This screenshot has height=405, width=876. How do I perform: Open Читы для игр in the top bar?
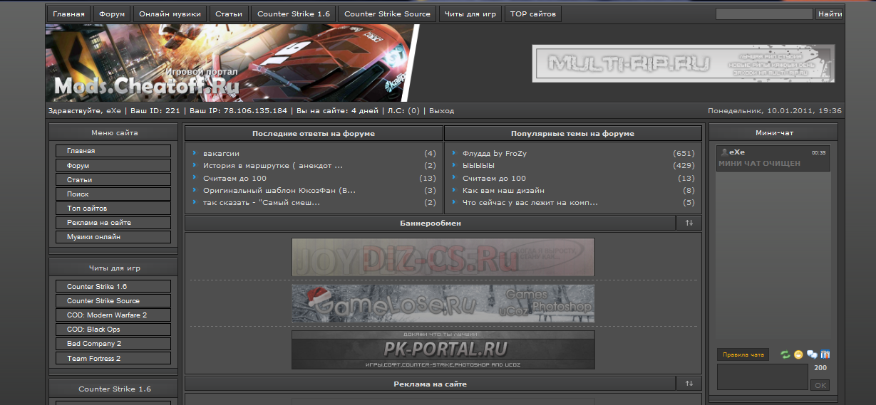[x=470, y=14]
